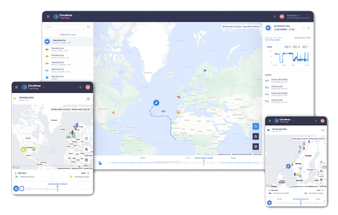Click the selected blue ship marker in the Atlantic
This screenshot has height=215, width=338.
[x=156, y=103]
